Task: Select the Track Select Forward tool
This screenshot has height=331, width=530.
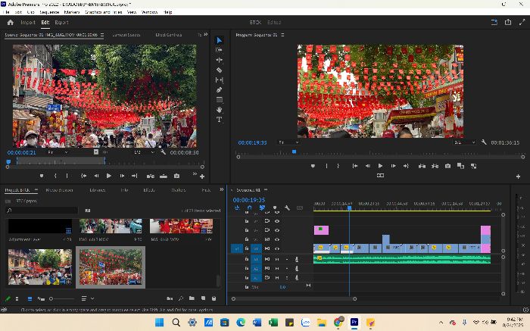Action: point(219,50)
